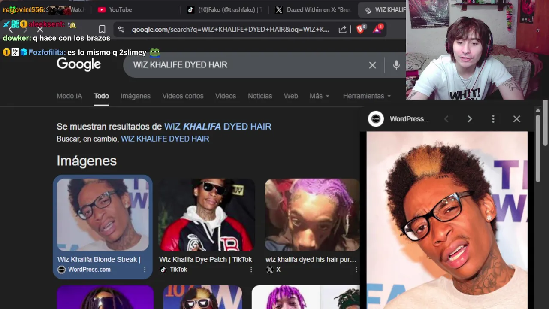Click the YouTube tab favicon
Image resolution: width=549 pixels, height=309 pixels.
(102, 9)
